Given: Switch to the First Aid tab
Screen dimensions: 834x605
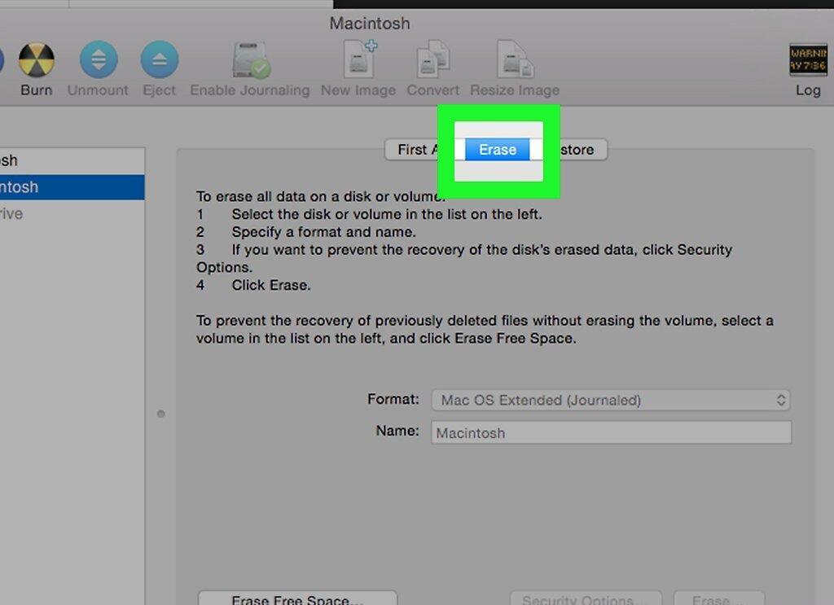Looking at the screenshot, I should pyautogui.click(x=419, y=150).
